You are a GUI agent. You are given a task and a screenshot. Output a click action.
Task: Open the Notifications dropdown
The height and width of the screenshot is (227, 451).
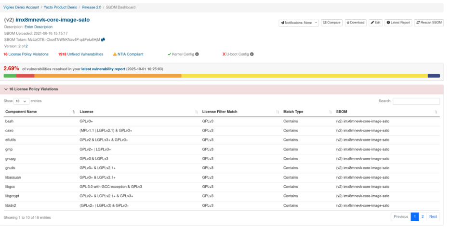[x=299, y=23]
